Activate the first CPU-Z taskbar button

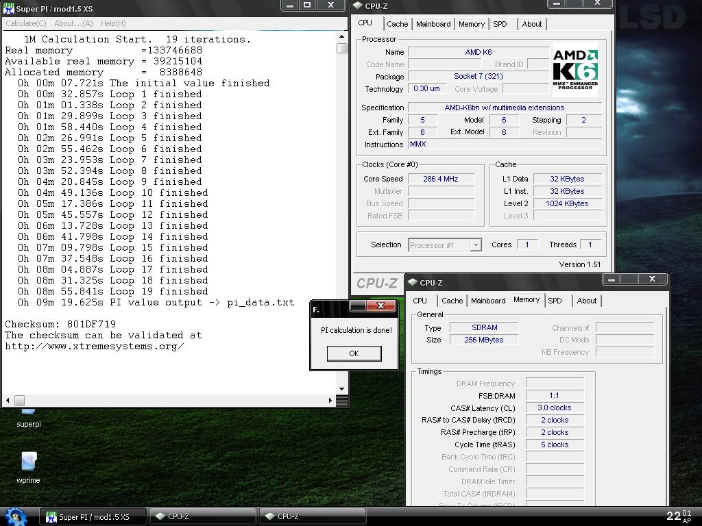[202, 516]
